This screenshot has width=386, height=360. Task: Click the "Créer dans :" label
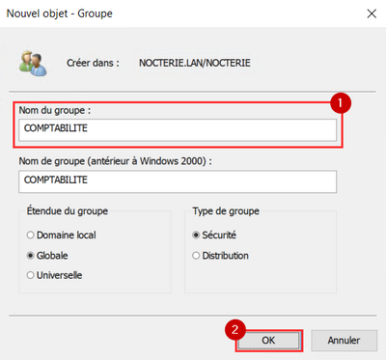coord(93,63)
